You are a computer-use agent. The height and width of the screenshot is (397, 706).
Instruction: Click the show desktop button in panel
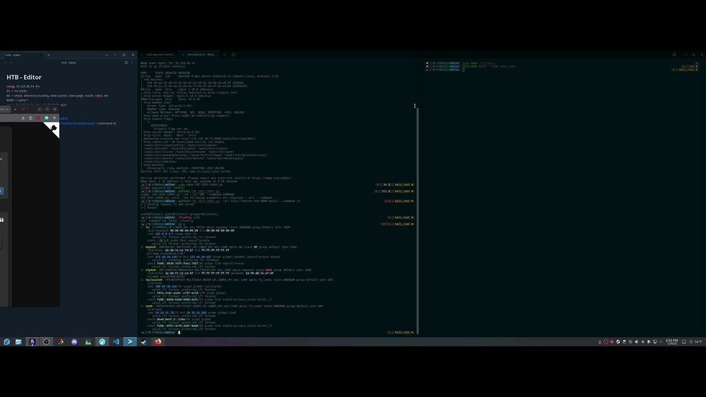tap(684, 342)
